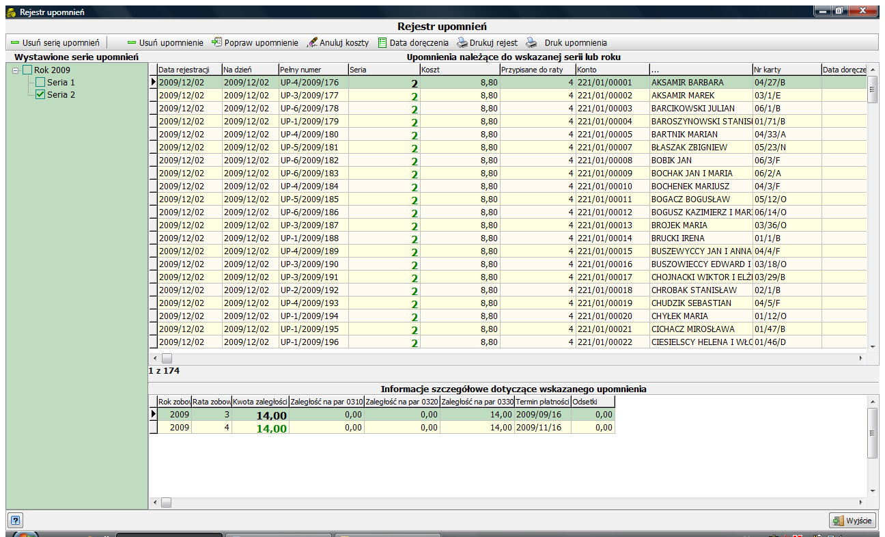Click details grid scroll down arrow

(872, 491)
